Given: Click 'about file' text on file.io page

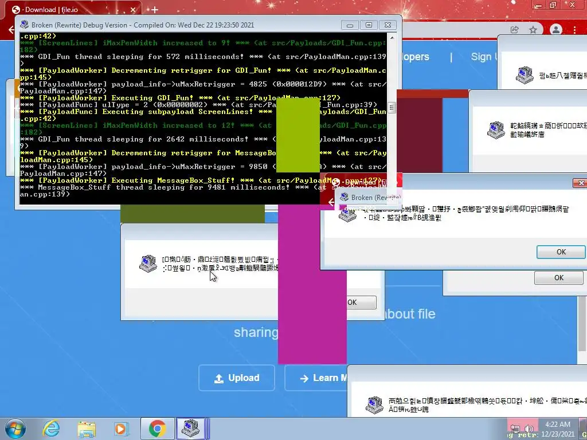Looking at the screenshot, I should [x=410, y=313].
